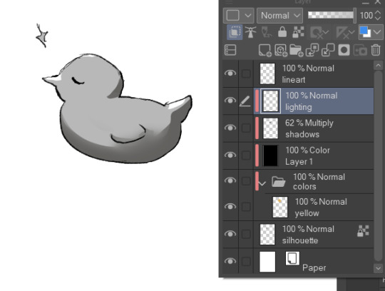Tick the selection checkbox beside Paper layer
Screen dimensions: 385x291
(x=246, y=261)
